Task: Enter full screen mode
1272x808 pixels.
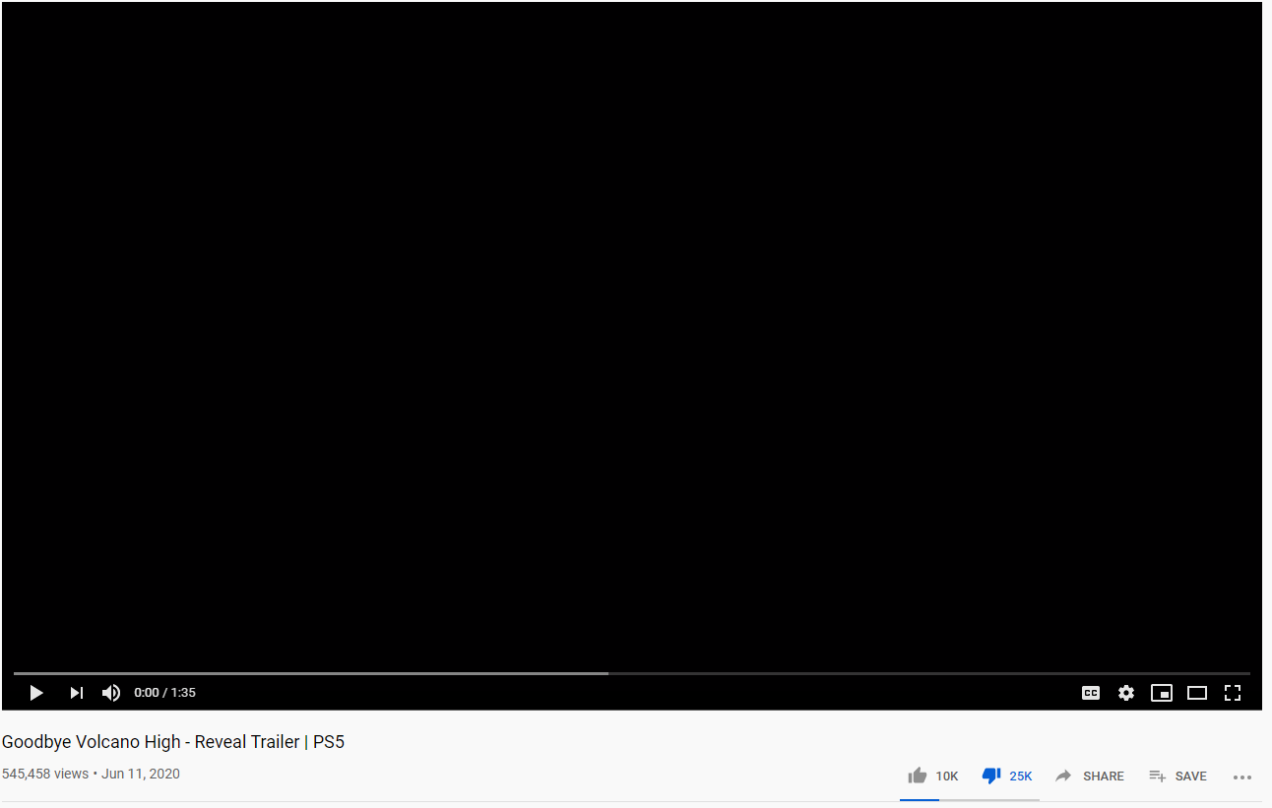Action: (1233, 693)
